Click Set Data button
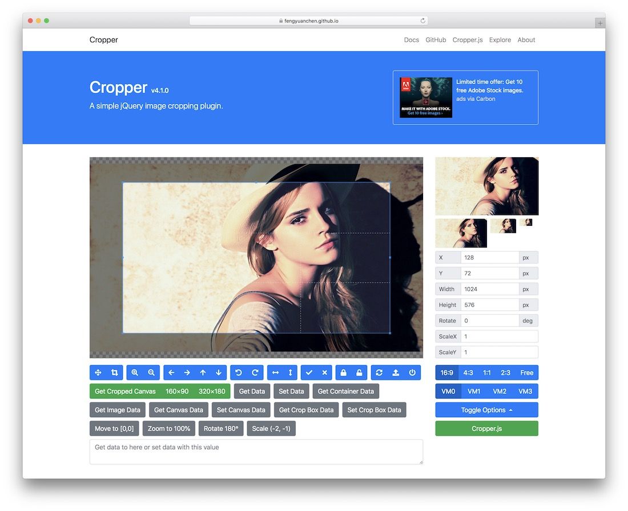 [x=291, y=391]
